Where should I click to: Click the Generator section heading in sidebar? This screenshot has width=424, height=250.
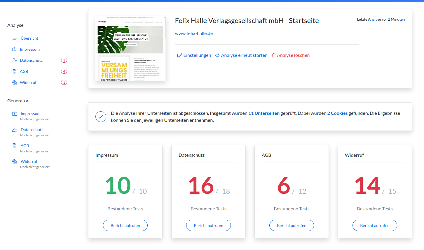point(18,101)
